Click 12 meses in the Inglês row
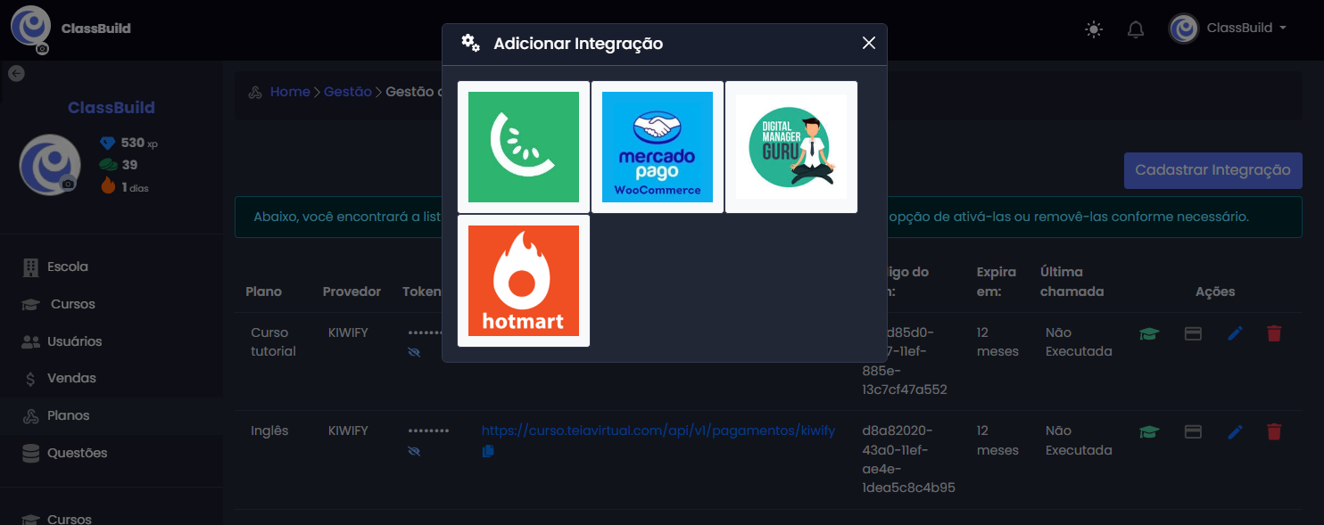1324x525 pixels. point(997,440)
